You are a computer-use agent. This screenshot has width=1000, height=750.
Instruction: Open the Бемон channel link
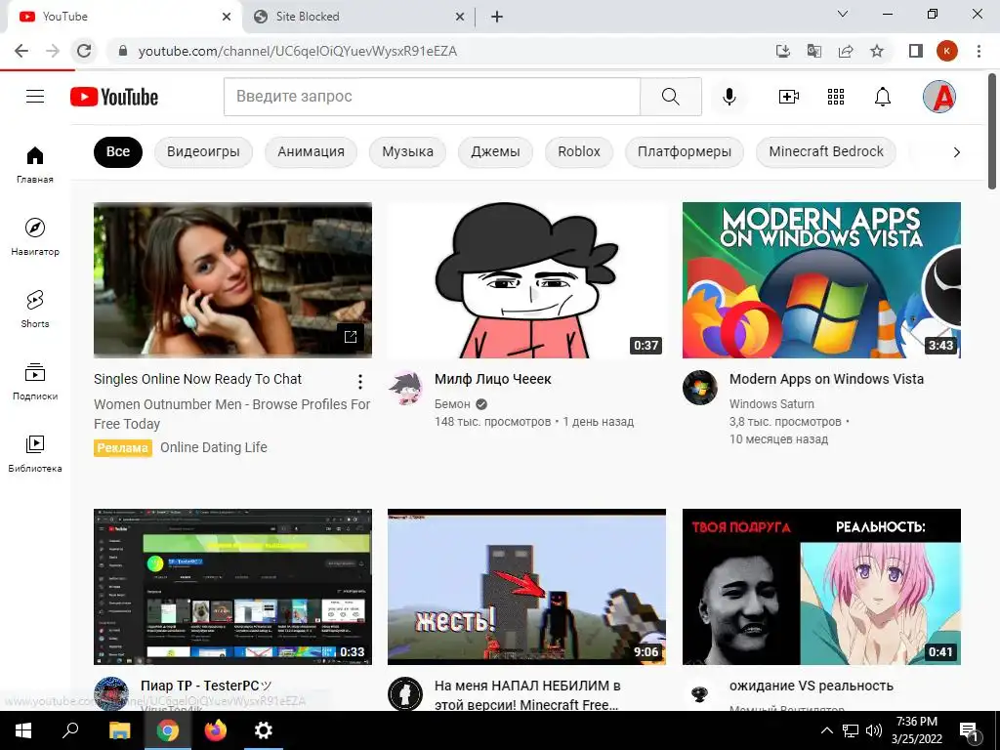452,403
